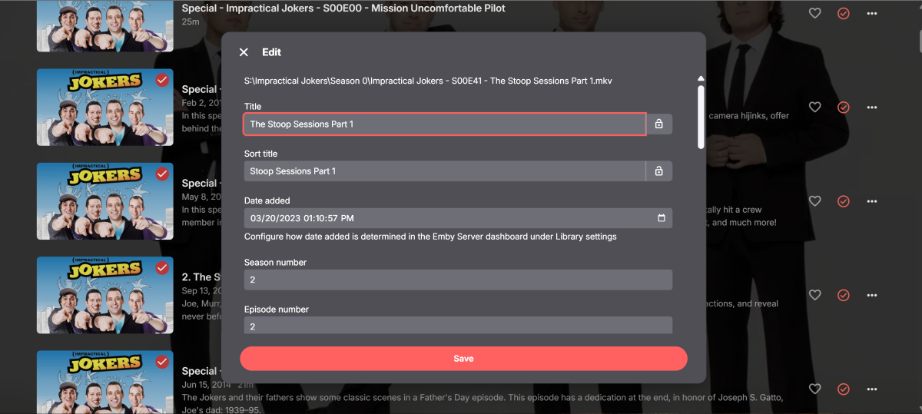Viewport: 922px width, 414px height.
Task: Click the Episode number field
Action: 458,326
